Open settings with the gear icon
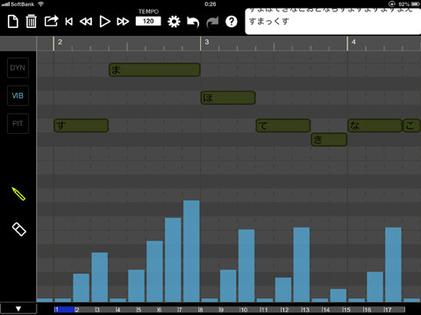The height and width of the screenshot is (315, 421). pos(174,22)
